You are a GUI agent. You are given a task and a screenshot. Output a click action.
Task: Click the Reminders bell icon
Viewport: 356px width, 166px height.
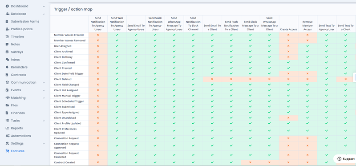[7, 67]
